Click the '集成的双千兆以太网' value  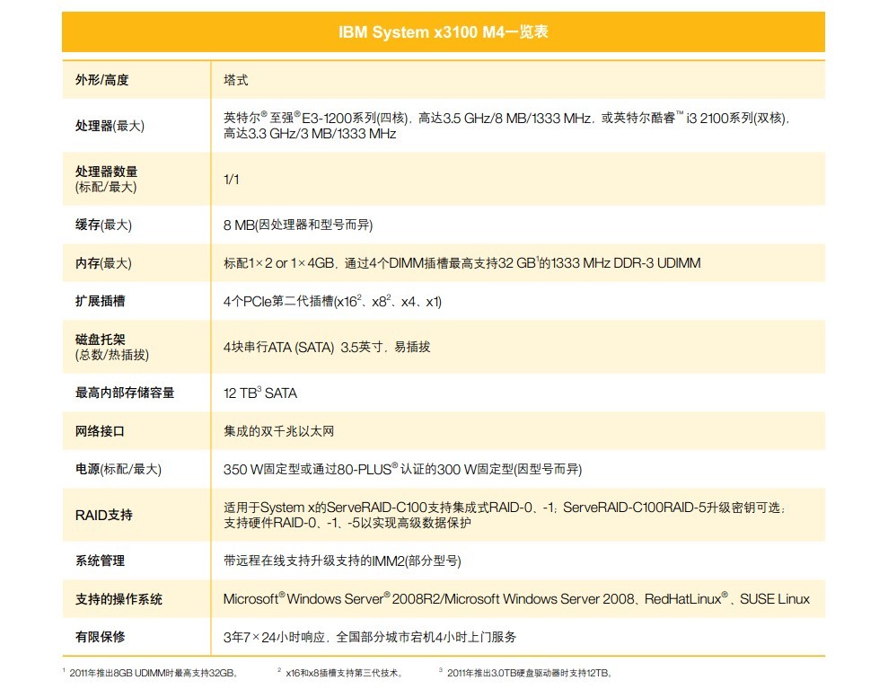coord(278,431)
